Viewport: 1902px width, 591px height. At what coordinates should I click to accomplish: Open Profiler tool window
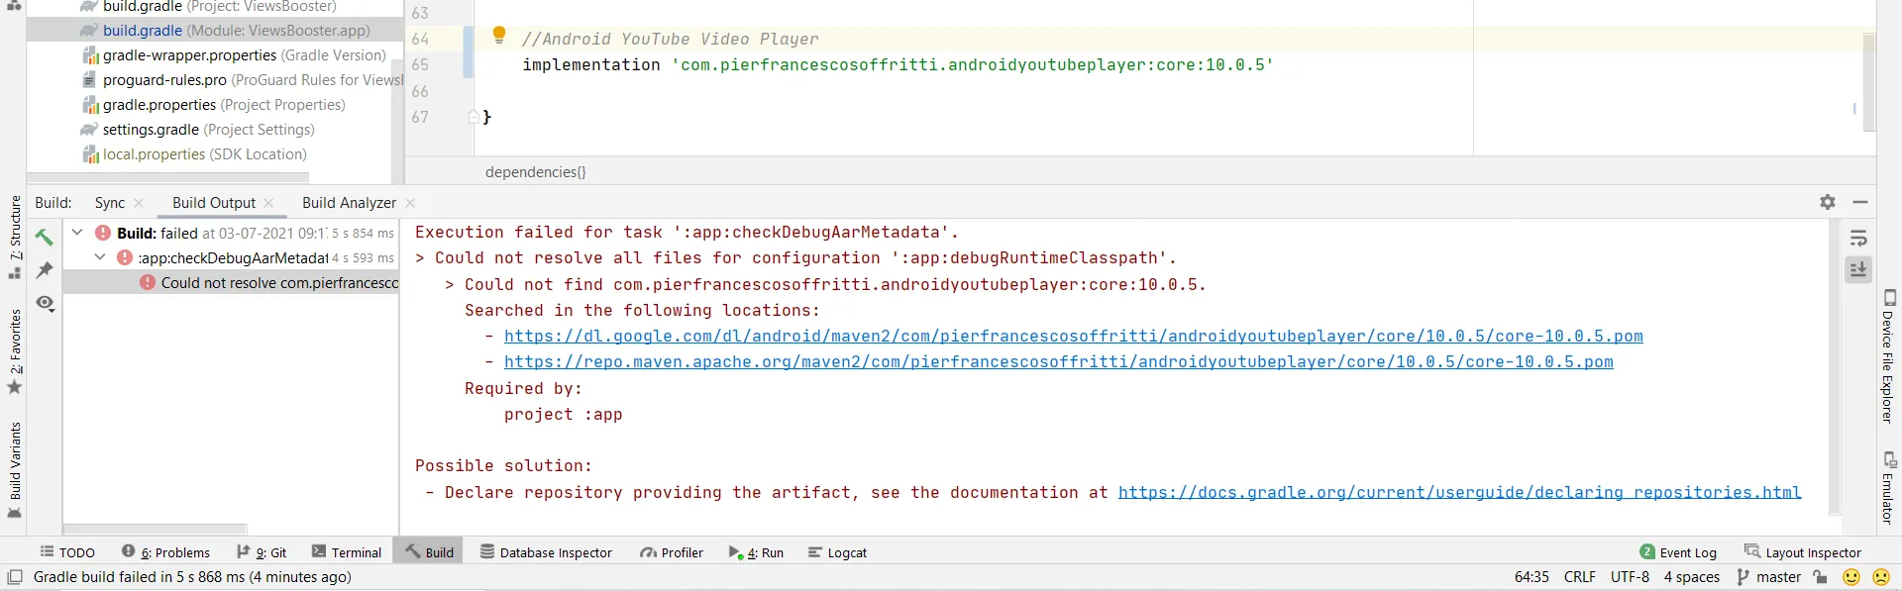coord(672,552)
